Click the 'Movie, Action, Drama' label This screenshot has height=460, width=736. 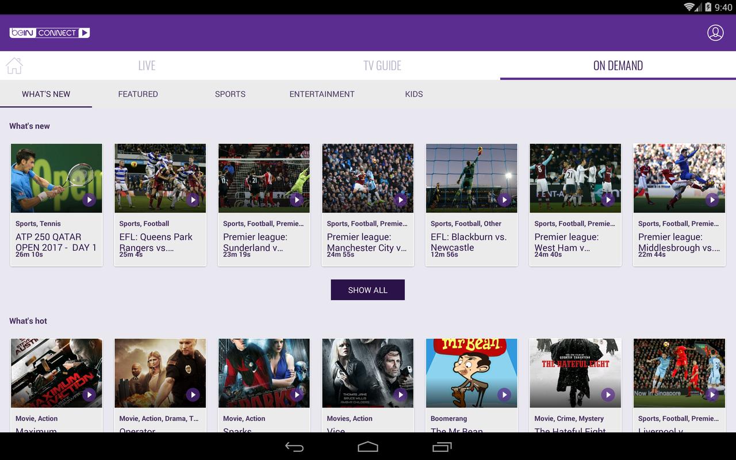(159, 419)
